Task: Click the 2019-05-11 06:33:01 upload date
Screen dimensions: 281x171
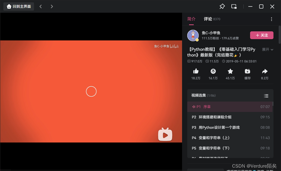Action: pos(239,61)
